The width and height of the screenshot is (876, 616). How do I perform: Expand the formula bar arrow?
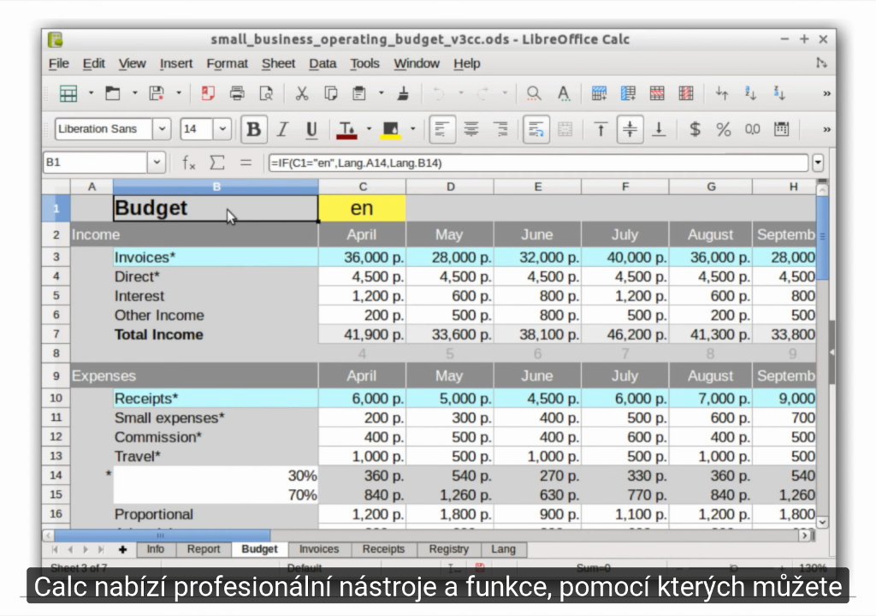tap(818, 163)
